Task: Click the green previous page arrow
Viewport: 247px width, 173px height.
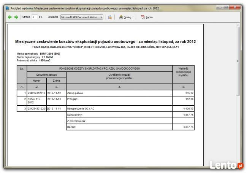Action: (9, 17)
